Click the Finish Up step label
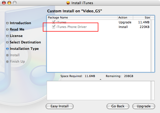This screenshot has width=160, height=113. (17, 62)
